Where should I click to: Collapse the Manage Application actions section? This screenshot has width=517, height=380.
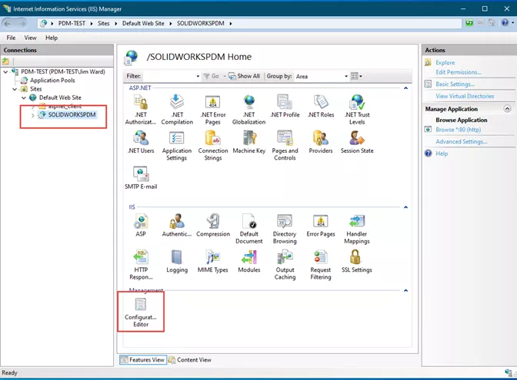507,108
